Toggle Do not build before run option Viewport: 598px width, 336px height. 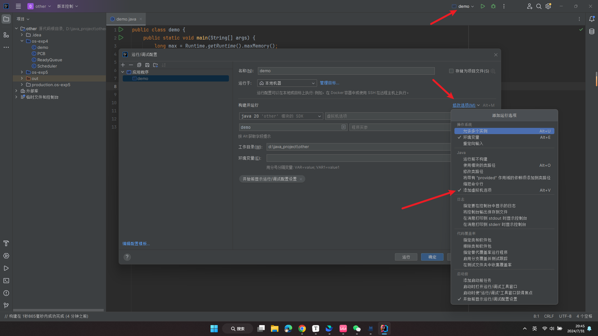pos(504,159)
